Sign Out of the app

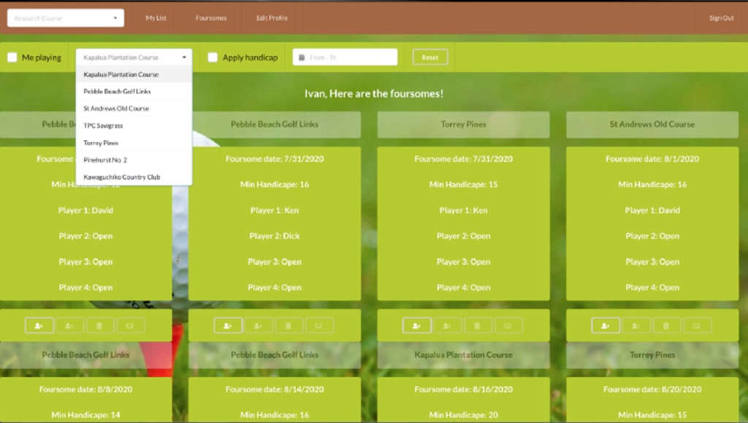[721, 18]
